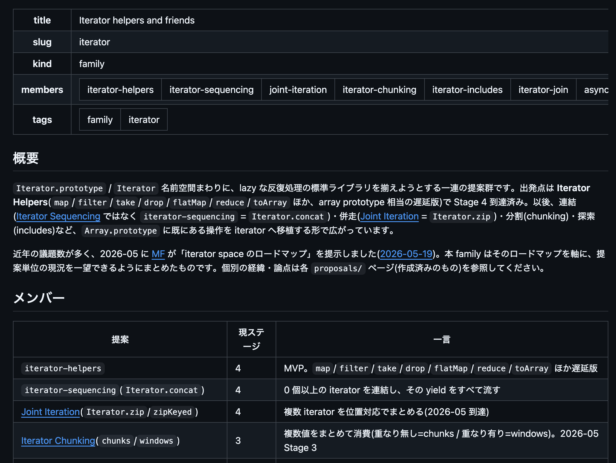Click the flatMap code in overview paragraph
The height and width of the screenshot is (463, 616).
(189, 202)
